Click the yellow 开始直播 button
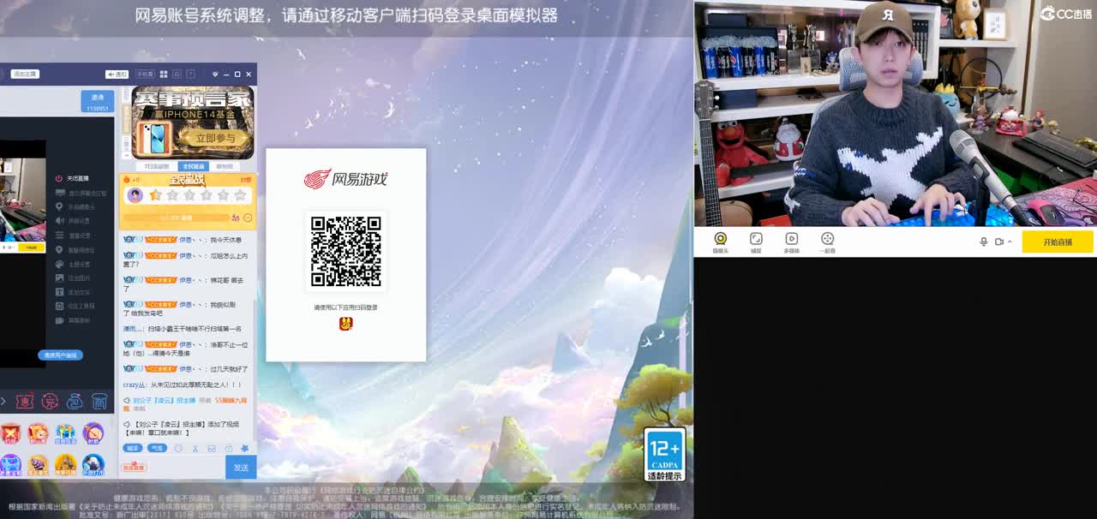The image size is (1097, 519). 1058,242
